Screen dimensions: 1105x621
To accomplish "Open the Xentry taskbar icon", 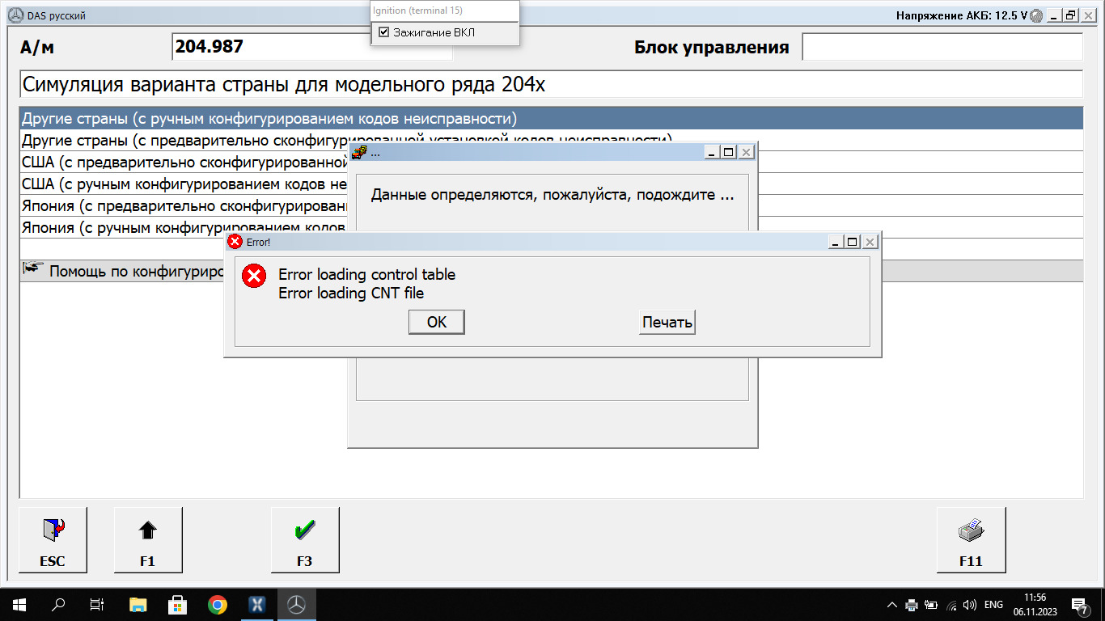I will point(257,605).
